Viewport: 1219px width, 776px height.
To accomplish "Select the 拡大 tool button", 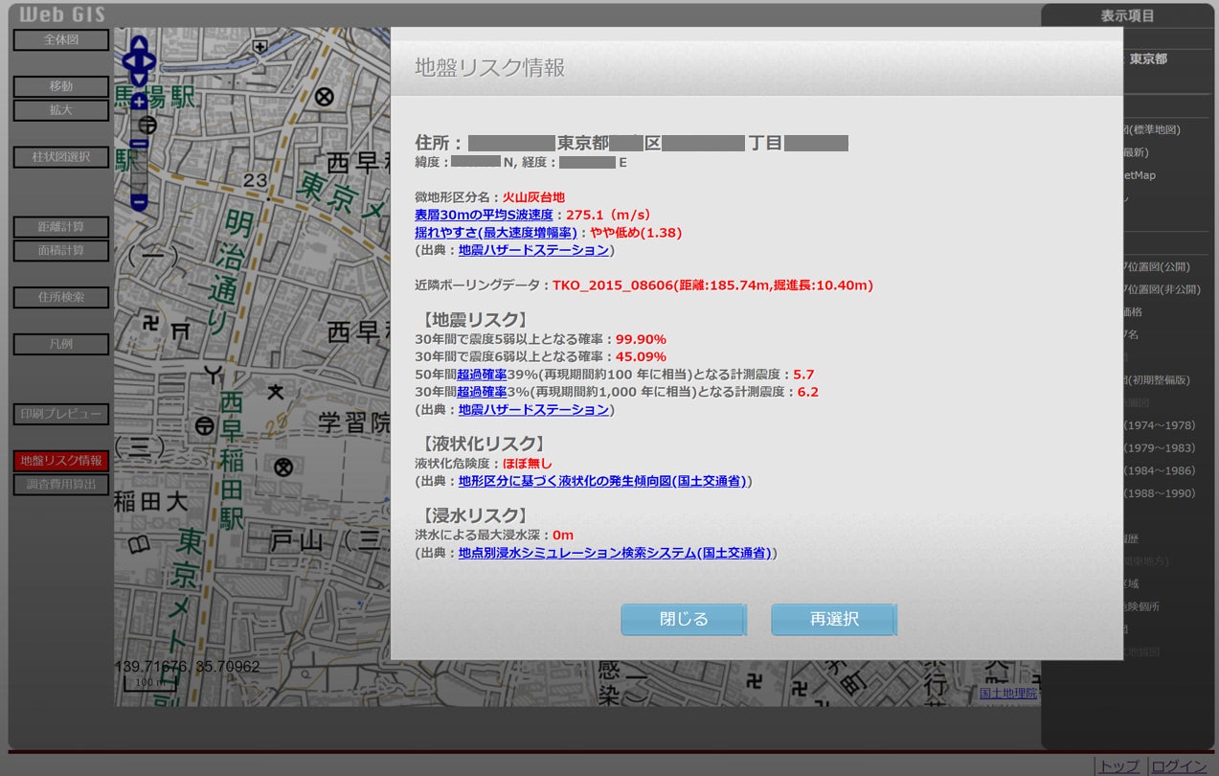I will coord(61,110).
